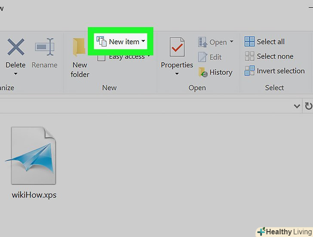Click the Refresh button
This screenshot has height=237, width=313.
pos(308,106)
